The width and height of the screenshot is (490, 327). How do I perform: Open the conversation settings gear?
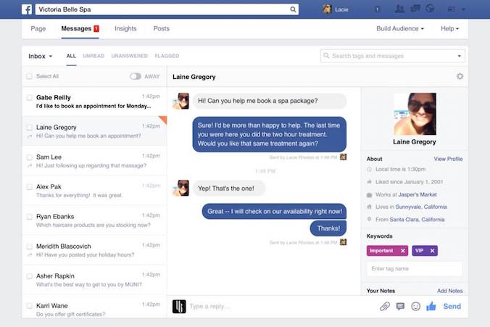[x=460, y=76]
